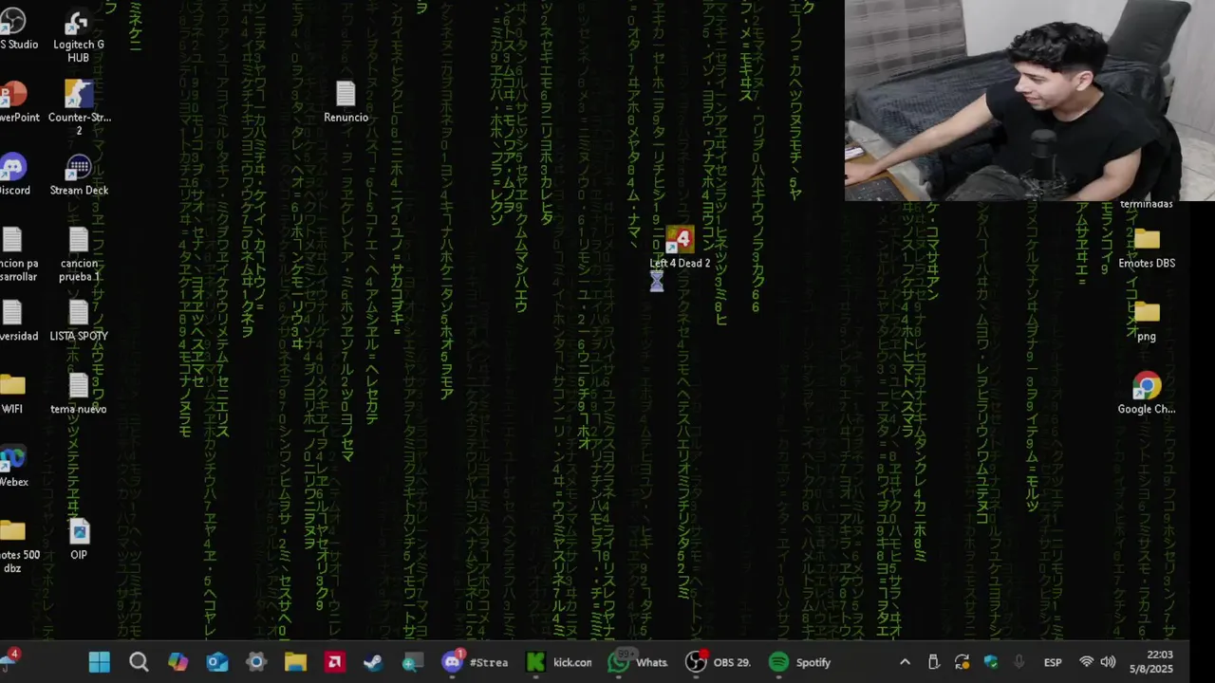The width and height of the screenshot is (1215, 683).
Task: Select the OIP image file
Action: [79, 540]
